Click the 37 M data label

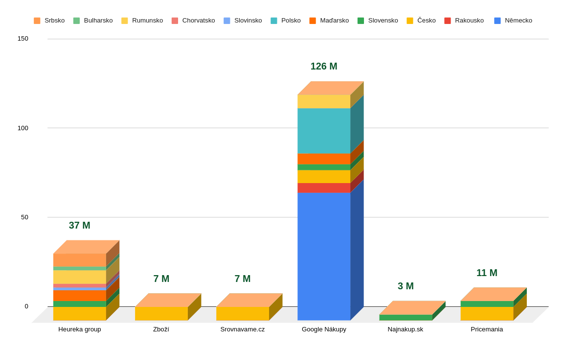pos(80,225)
